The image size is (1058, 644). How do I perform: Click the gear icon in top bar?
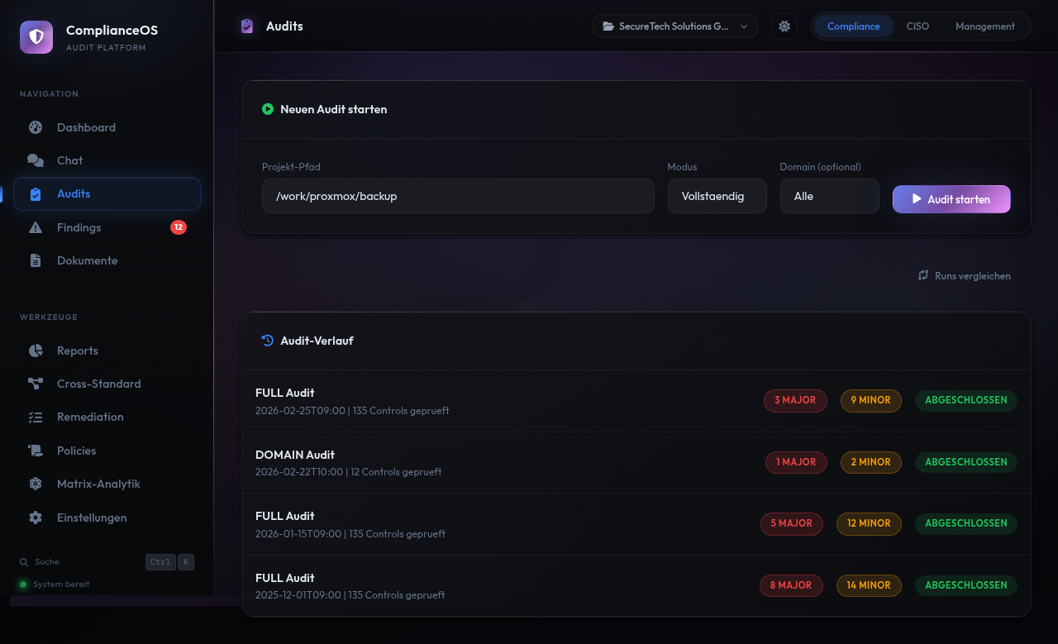(784, 26)
